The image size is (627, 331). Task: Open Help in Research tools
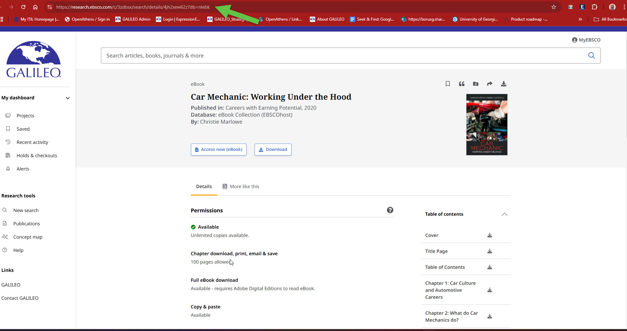[x=18, y=250]
